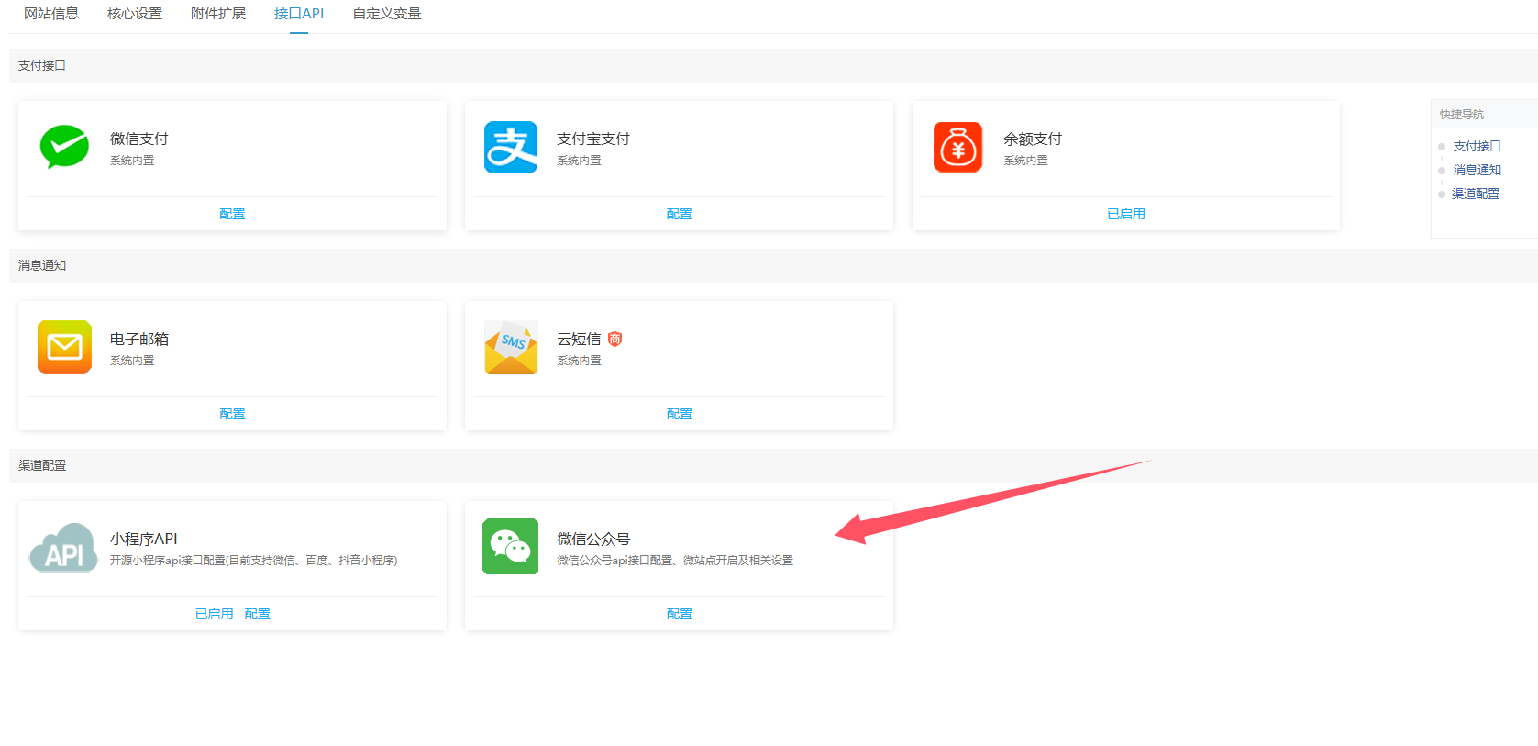Click the green WeChat official account icon
This screenshot has width=1538, height=746.
[511, 547]
